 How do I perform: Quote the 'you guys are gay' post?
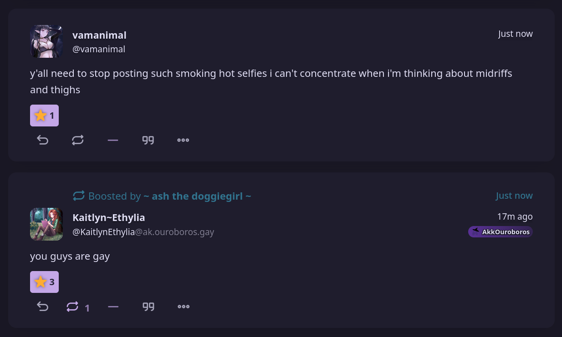point(148,307)
